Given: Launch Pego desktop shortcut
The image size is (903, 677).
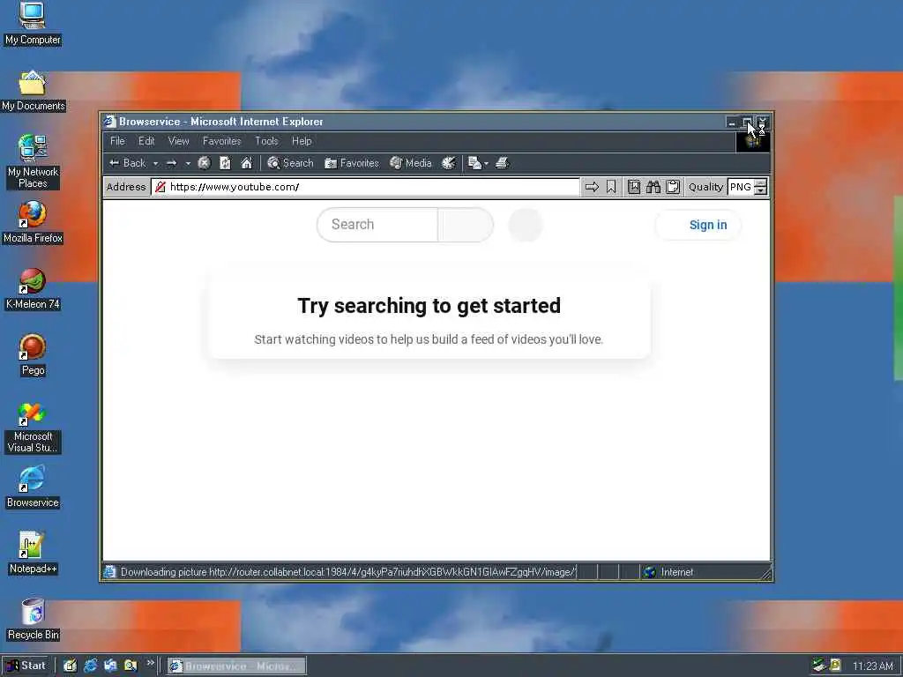Looking at the screenshot, I should pos(33,355).
